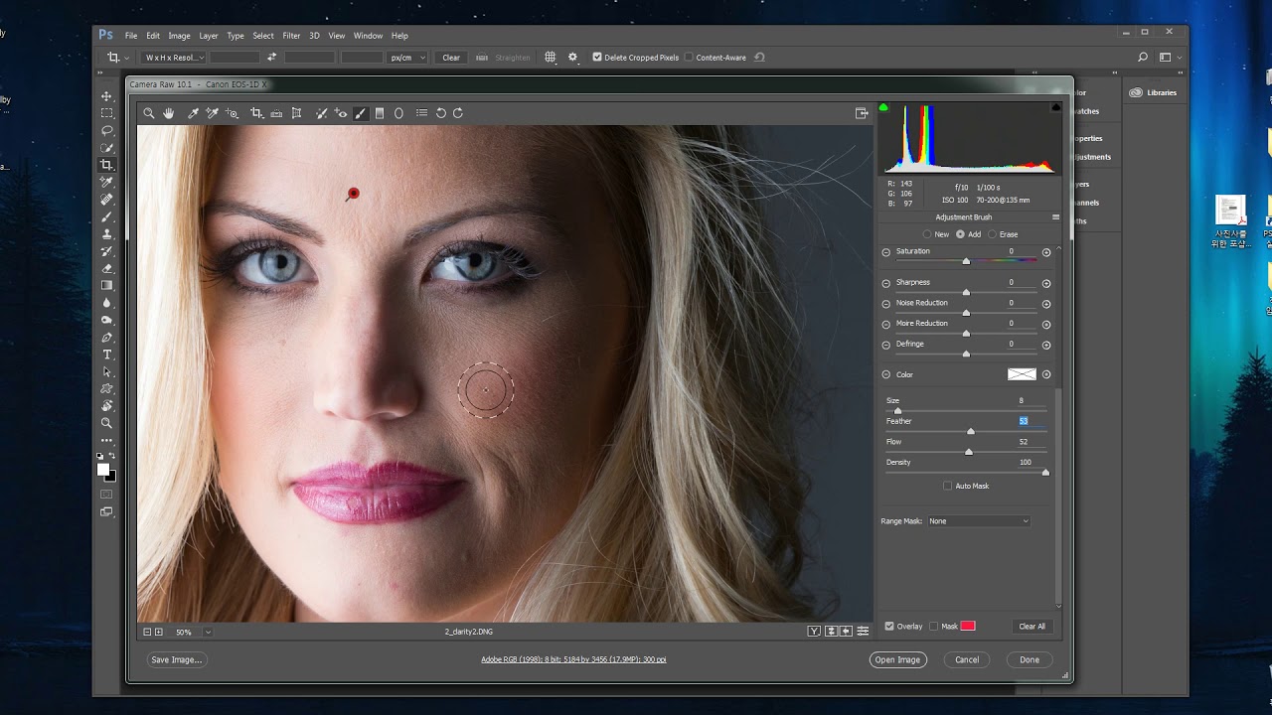Select the Camera Raw Hand tool
The image size is (1272, 715).
(169, 113)
